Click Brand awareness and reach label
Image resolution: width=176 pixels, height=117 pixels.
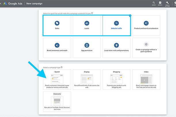click(x=57, y=50)
